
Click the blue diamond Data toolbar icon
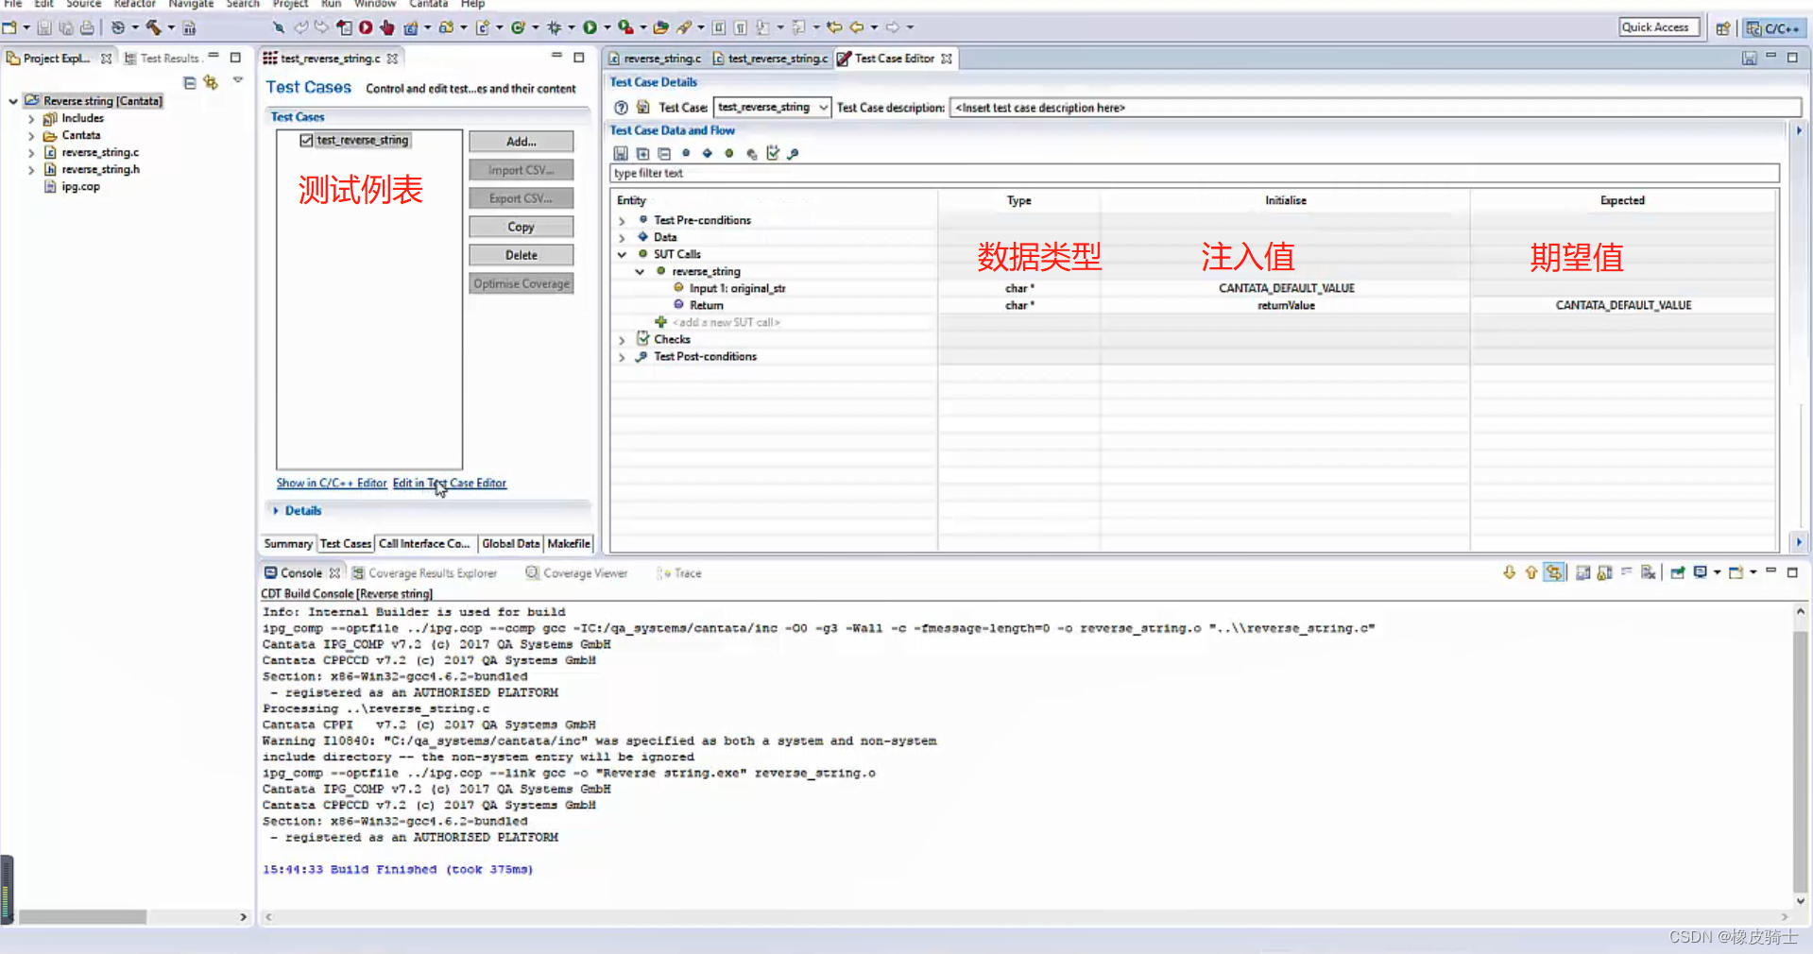point(707,153)
